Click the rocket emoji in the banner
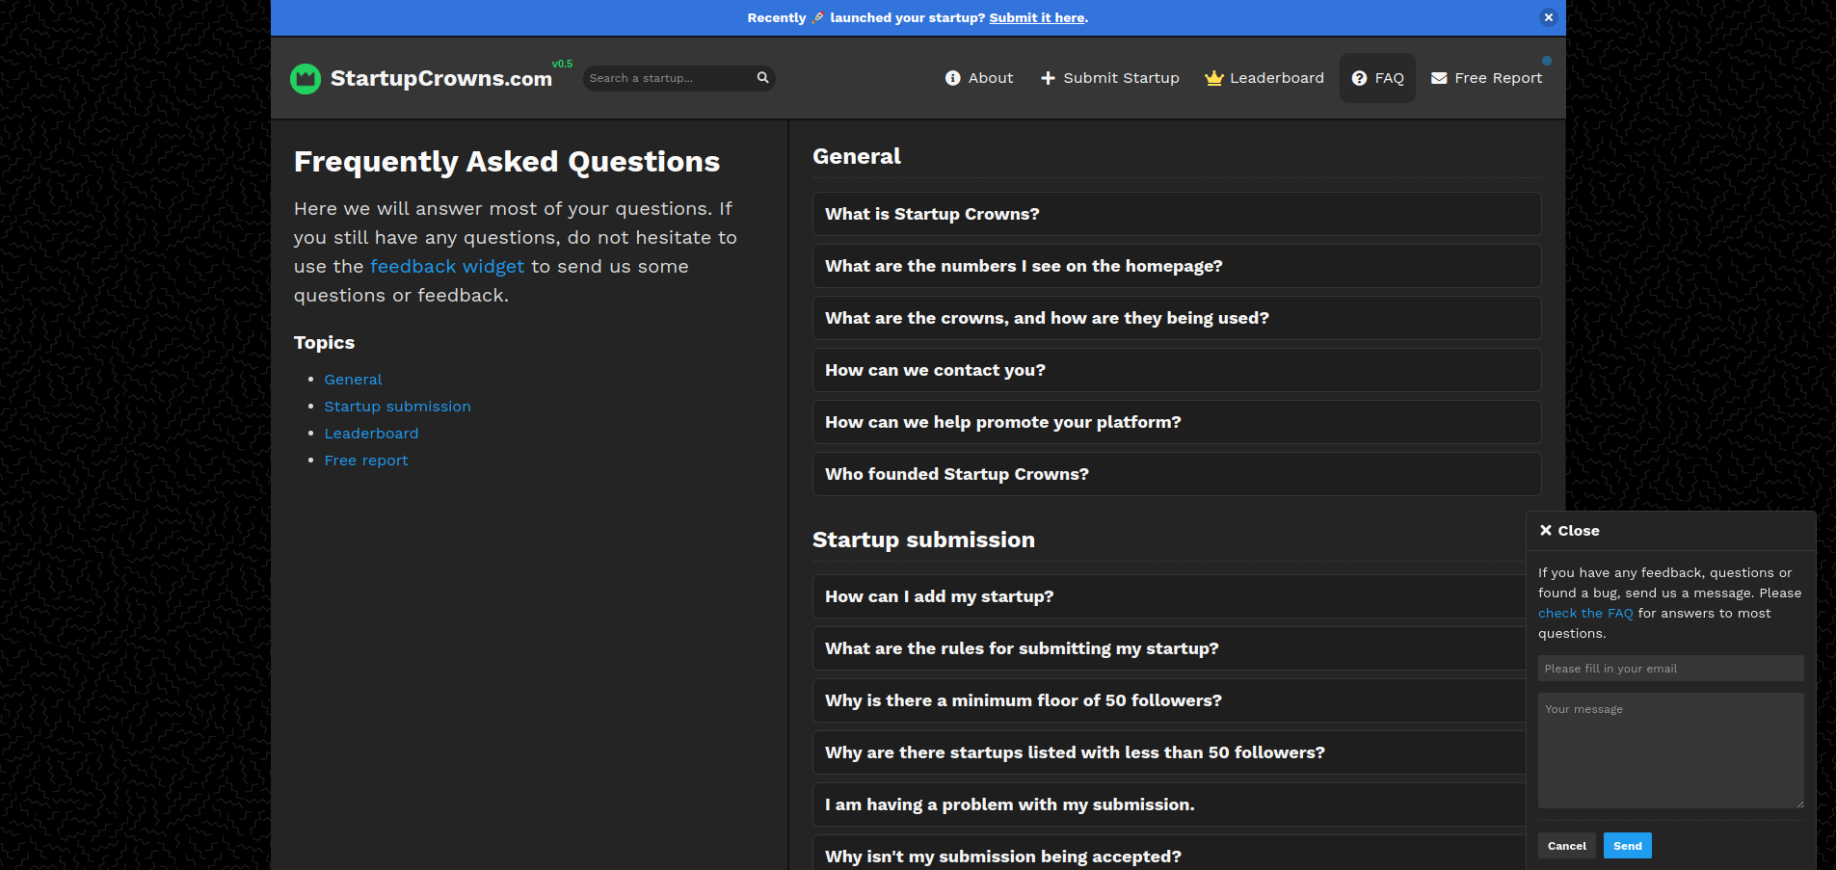Viewport: 1836px width, 870px height. click(818, 17)
